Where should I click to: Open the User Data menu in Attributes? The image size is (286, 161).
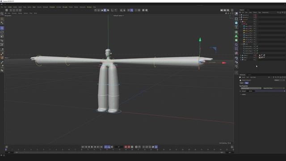[x=253, y=77]
